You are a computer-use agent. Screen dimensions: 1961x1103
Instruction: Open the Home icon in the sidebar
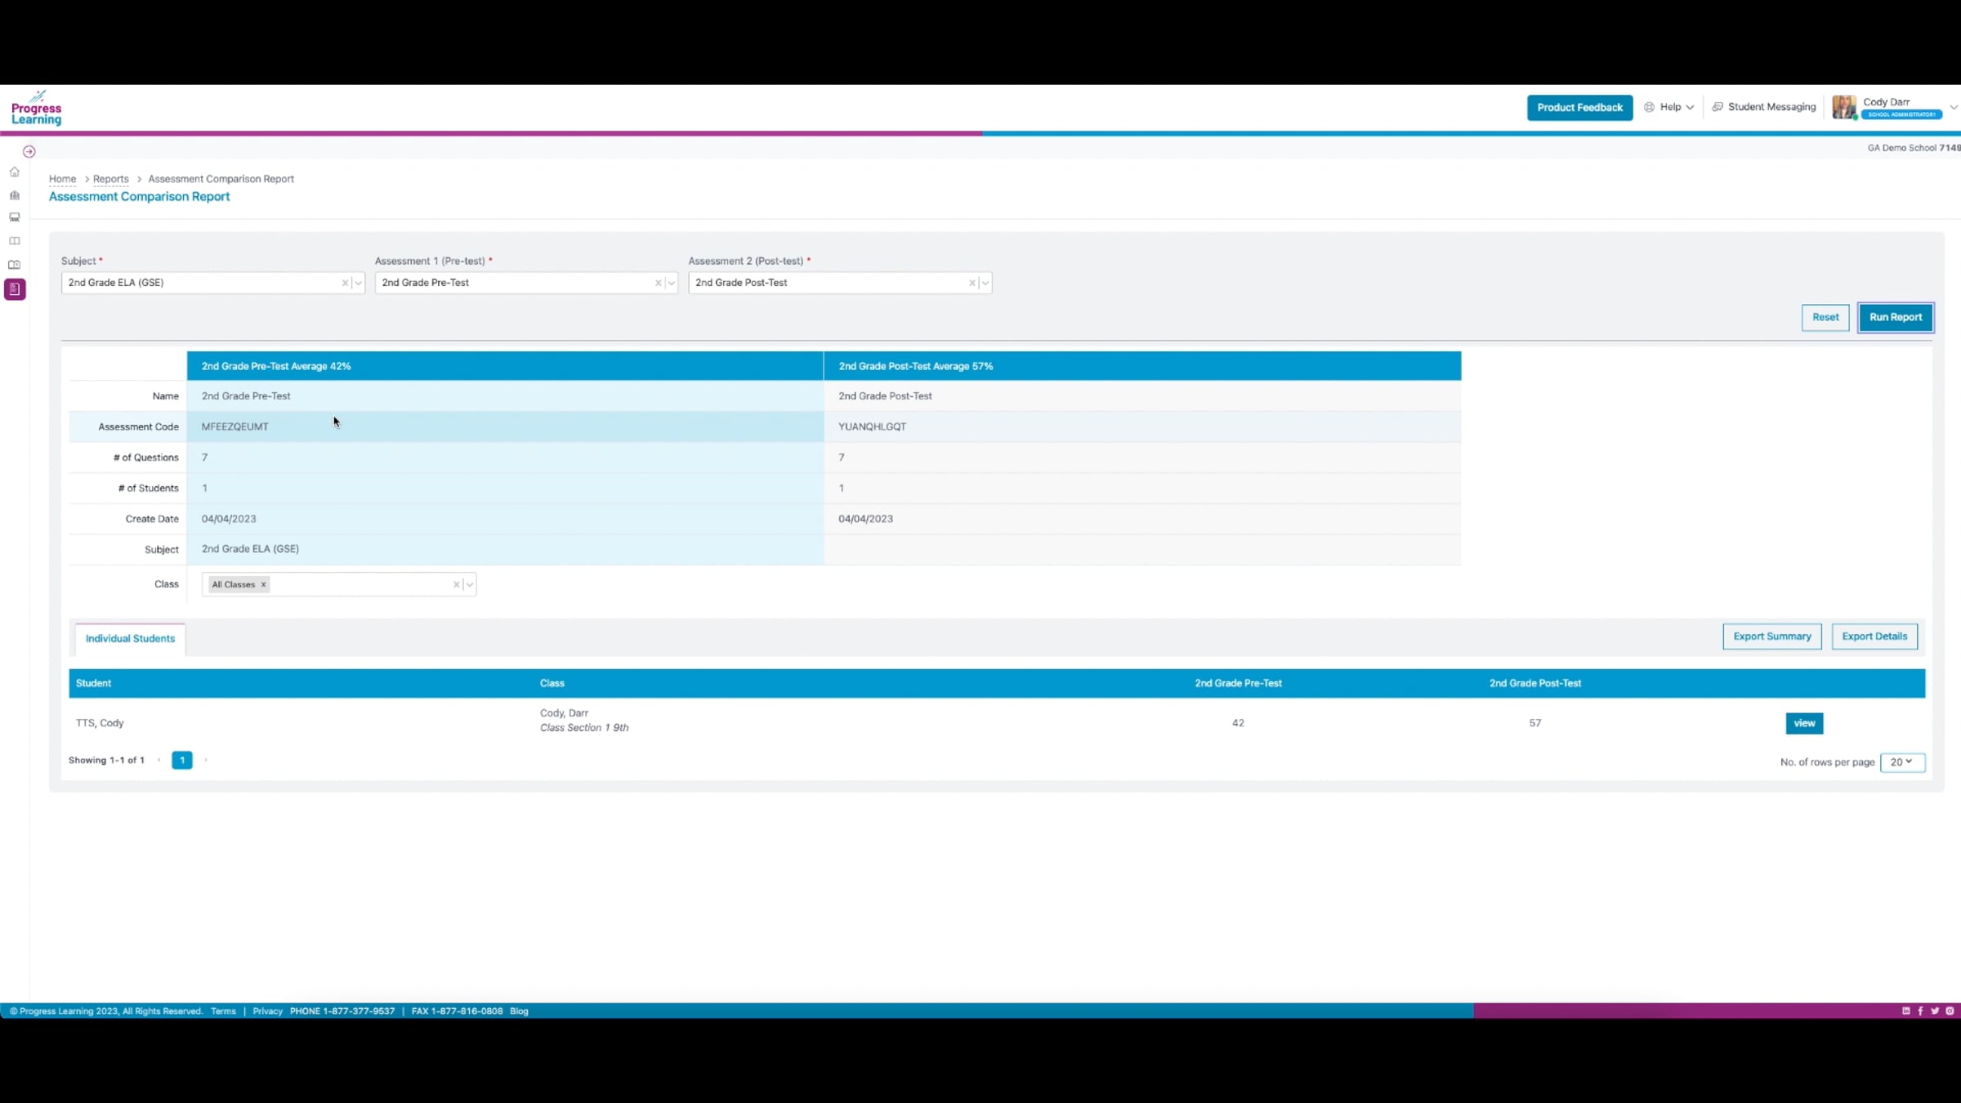(x=15, y=172)
